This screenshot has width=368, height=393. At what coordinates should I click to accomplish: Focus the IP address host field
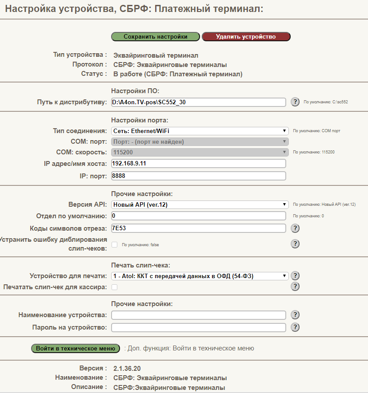(x=198, y=163)
